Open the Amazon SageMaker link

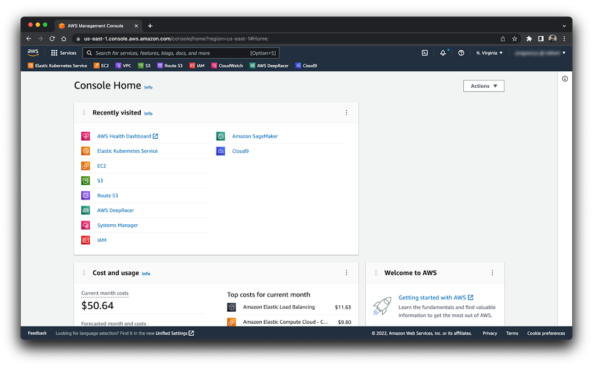[255, 136]
